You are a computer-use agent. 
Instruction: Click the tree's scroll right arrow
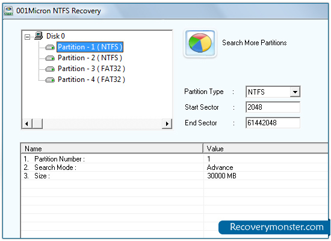[167, 124]
